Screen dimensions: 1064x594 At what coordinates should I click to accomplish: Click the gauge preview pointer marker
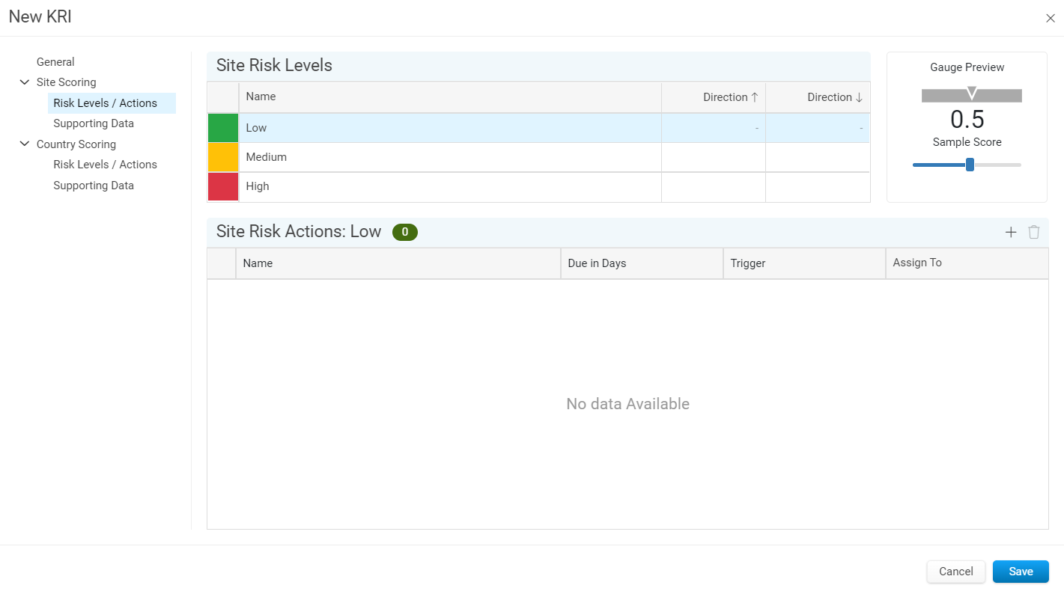972,93
